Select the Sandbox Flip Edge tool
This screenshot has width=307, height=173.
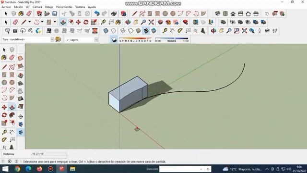coord(20,107)
